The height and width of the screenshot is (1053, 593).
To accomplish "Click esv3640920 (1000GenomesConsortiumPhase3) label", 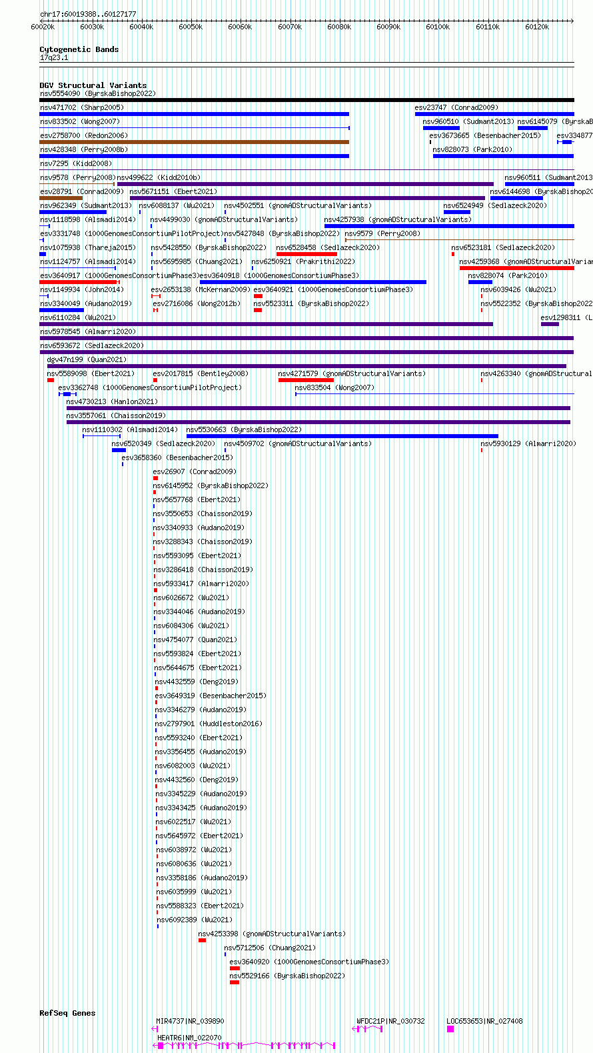I will 309,962.
